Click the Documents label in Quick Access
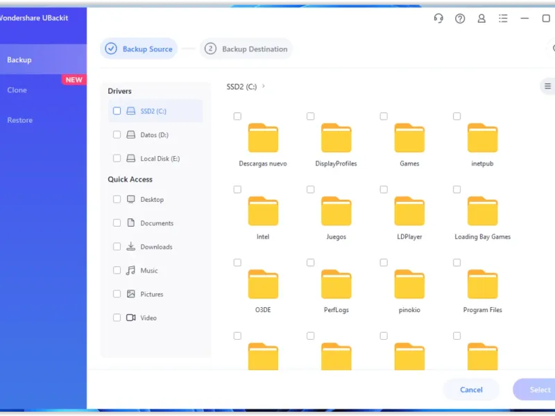Image resolution: width=555 pixels, height=416 pixels. [x=157, y=223]
